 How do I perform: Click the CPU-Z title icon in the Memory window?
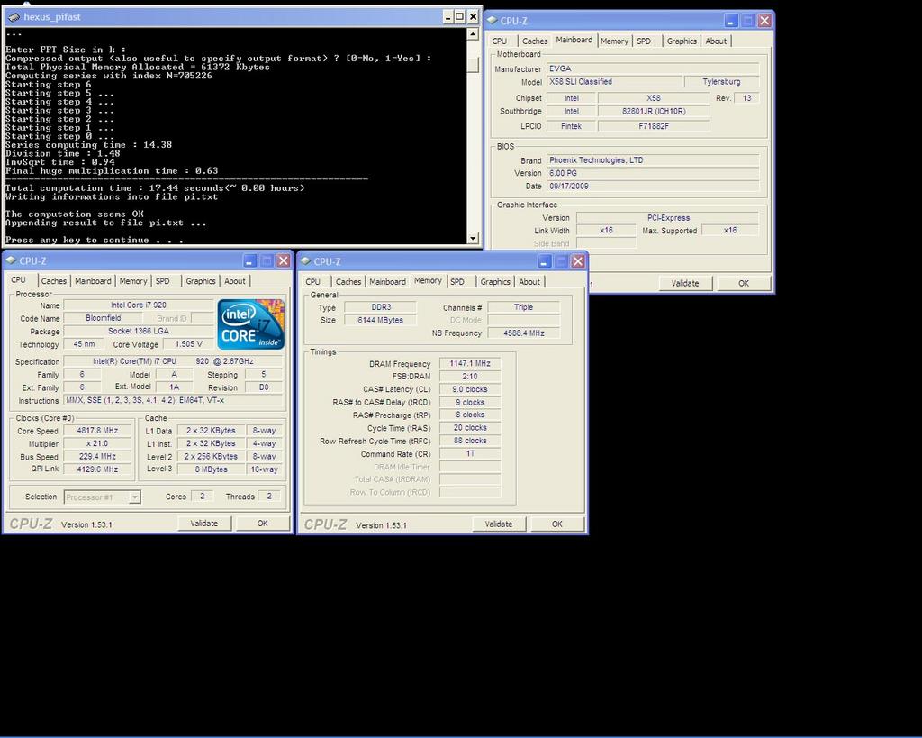[x=305, y=260]
